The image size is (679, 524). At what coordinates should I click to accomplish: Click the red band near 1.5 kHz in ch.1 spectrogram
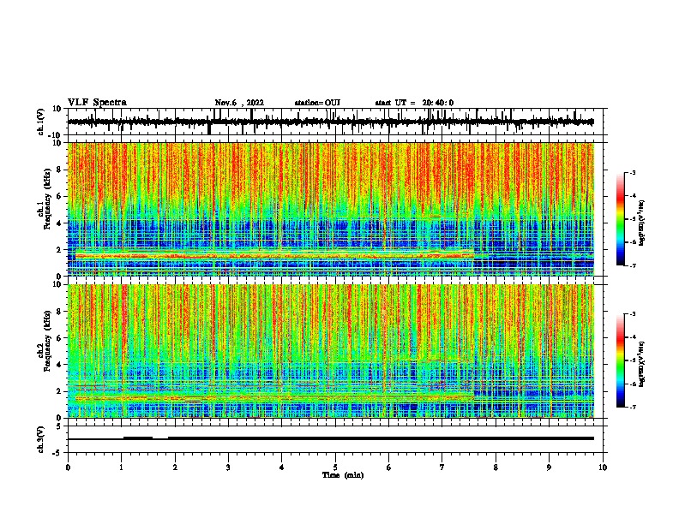click(x=273, y=256)
